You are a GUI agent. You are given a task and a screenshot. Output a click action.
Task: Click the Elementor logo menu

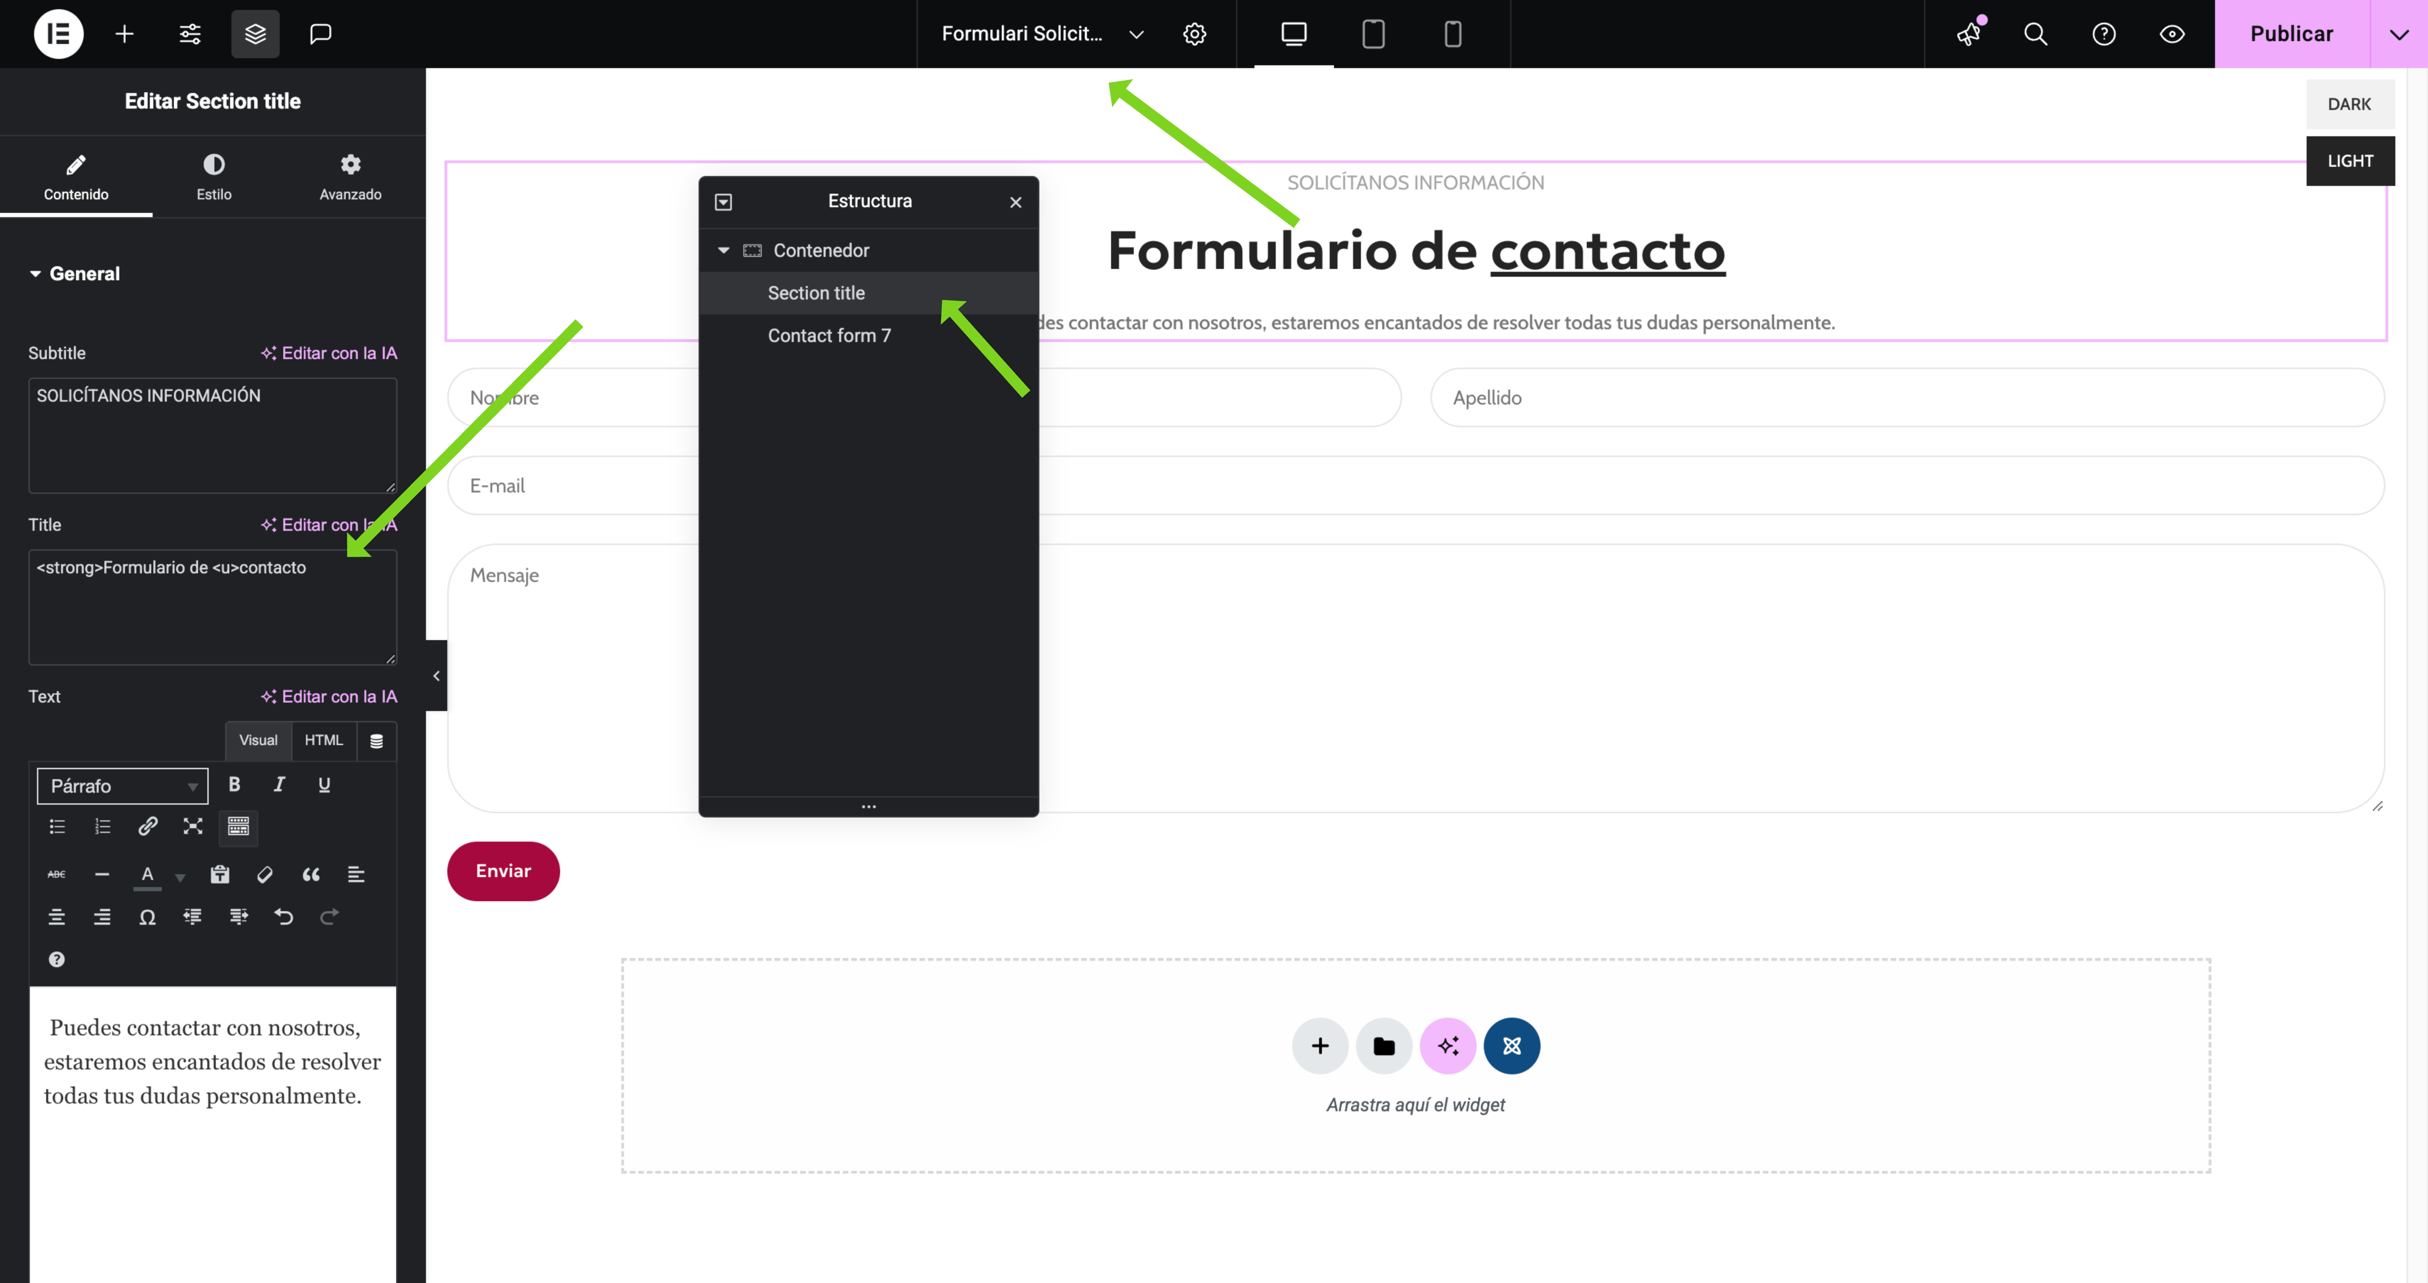point(59,34)
